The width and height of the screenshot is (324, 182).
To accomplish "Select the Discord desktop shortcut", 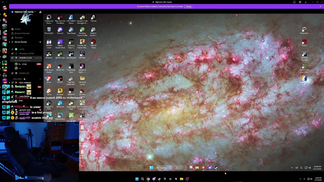I will 60,31.
